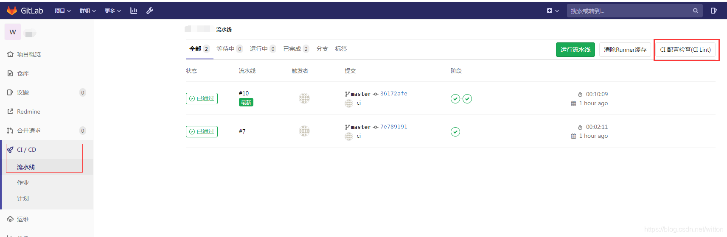Click 清除Runner缓存 button
The height and width of the screenshot is (237, 727).
coord(625,50)
